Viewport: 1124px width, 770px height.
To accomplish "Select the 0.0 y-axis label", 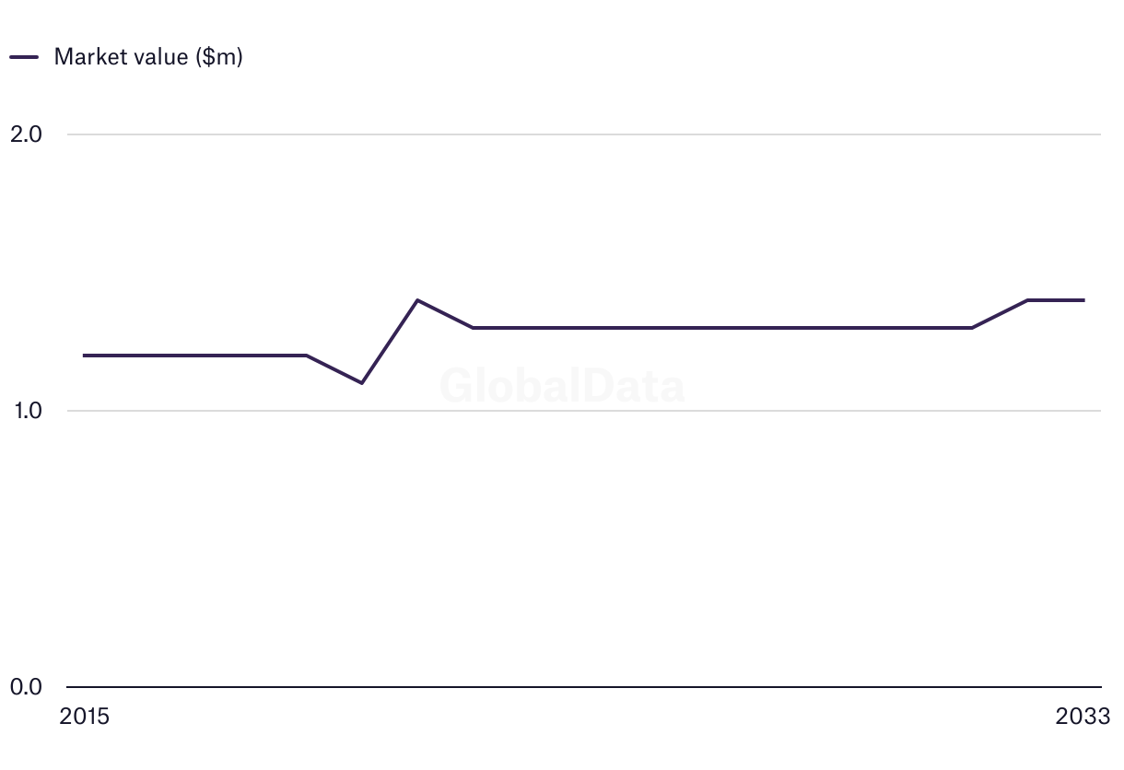I will coord(26,687).
